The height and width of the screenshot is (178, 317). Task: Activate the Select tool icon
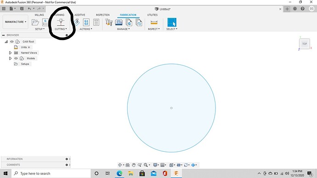click(x=172, y=22)
